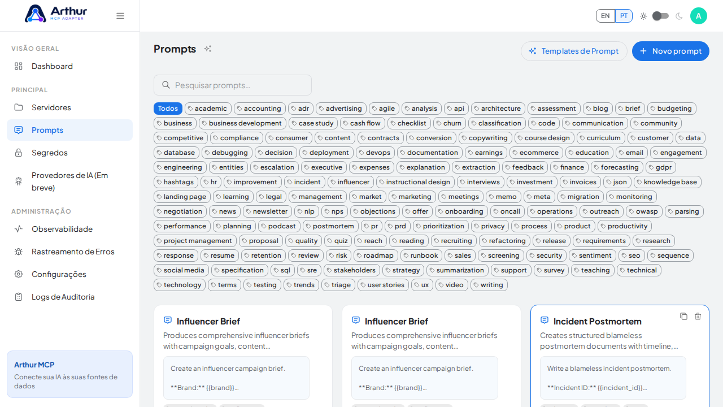Filter prompts by postmortem tag
The height and width of the screenshot is (407, 723).
(x=330, y=226)
